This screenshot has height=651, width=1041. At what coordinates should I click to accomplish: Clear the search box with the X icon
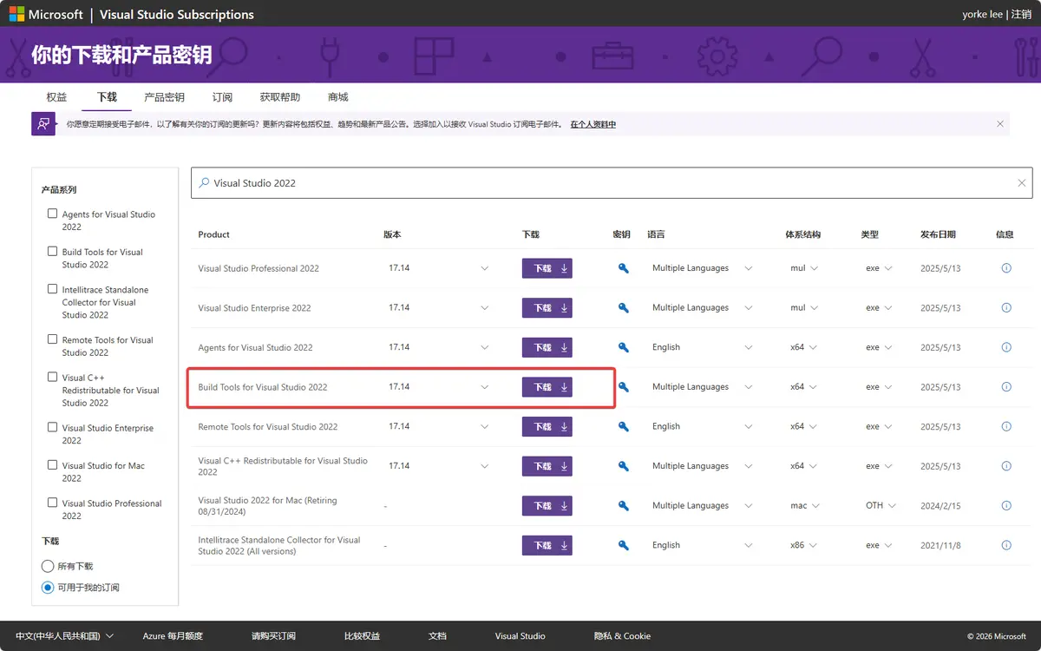point(1021,183)
